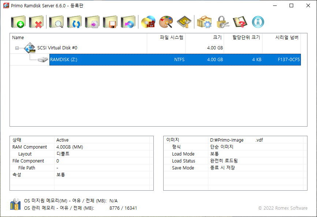Click the File Path label
Screen dimensions: 317x217
click(x=26, y=168)
